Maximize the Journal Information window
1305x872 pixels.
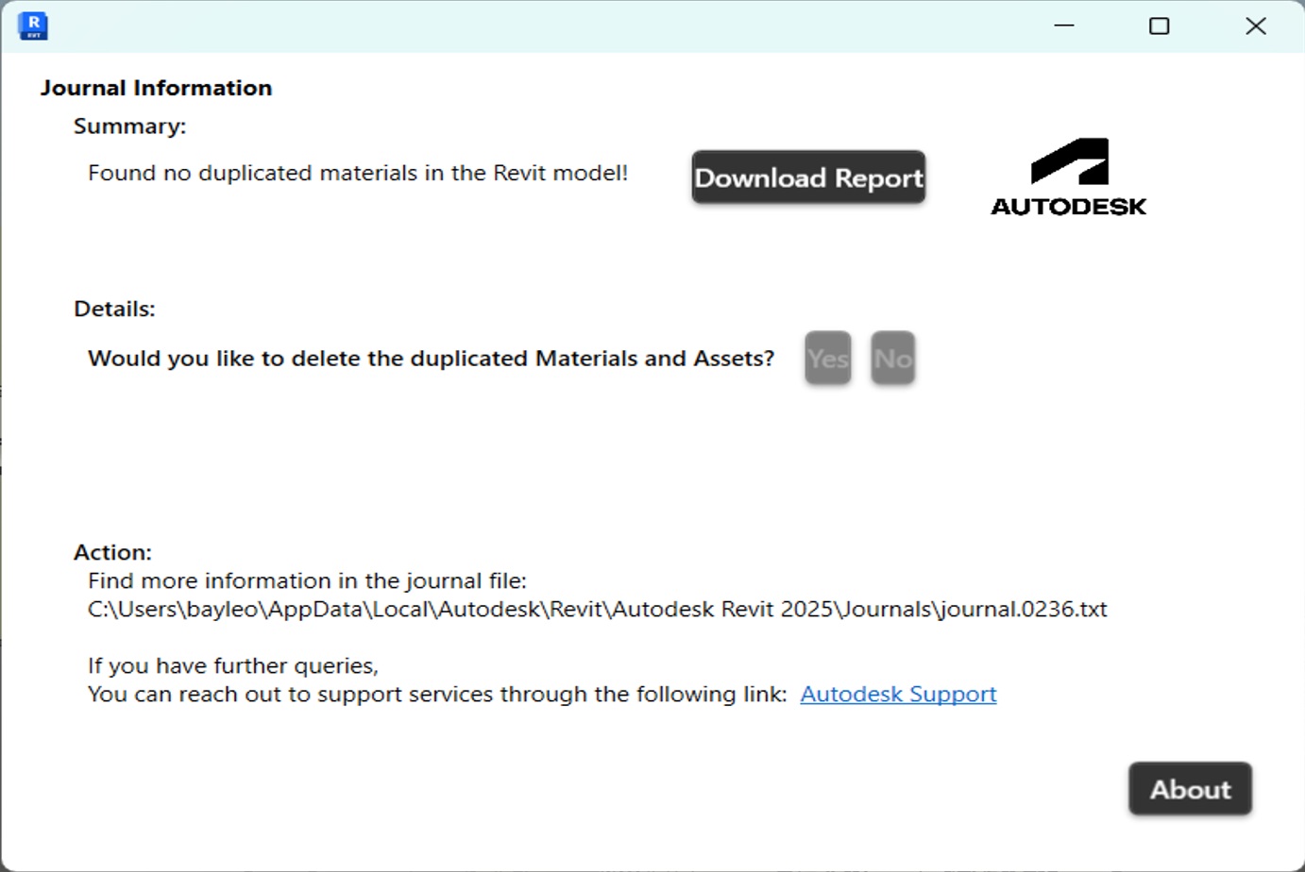click(1159, 25)
